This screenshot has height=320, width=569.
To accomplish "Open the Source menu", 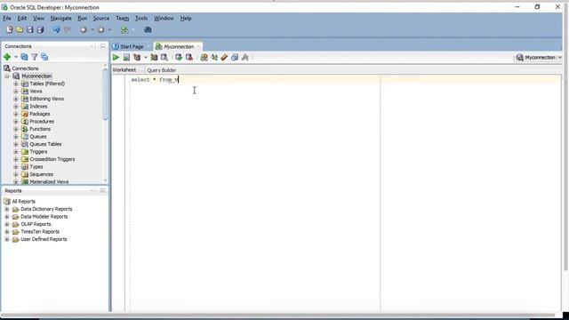I will coord(101,18).
